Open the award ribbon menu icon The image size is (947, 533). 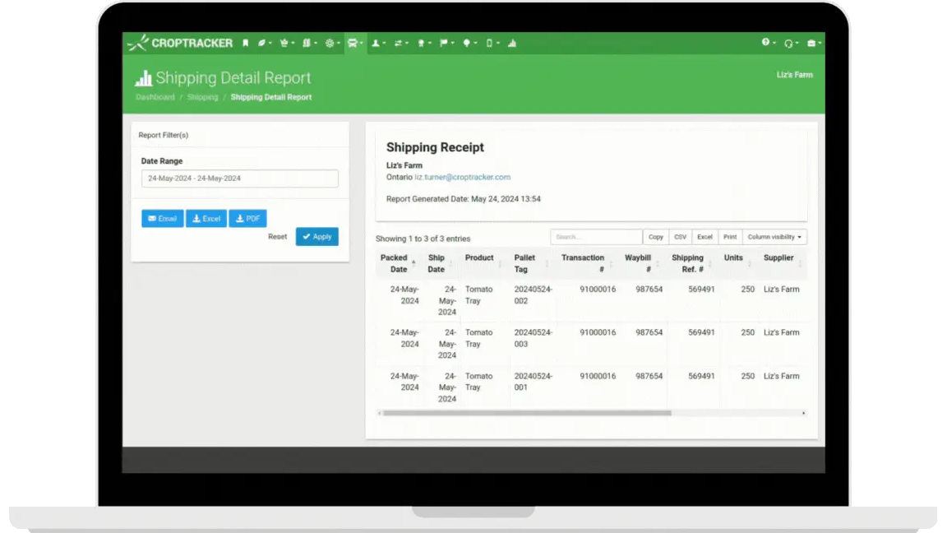point(423,43)
